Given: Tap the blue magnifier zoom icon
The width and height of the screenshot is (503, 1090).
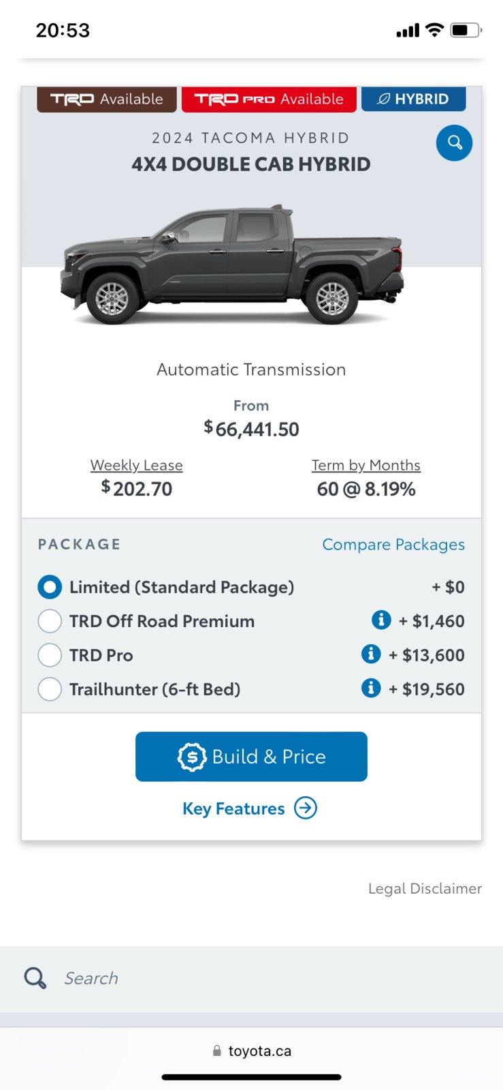Looking at the screenshot, I should [454, 143].
